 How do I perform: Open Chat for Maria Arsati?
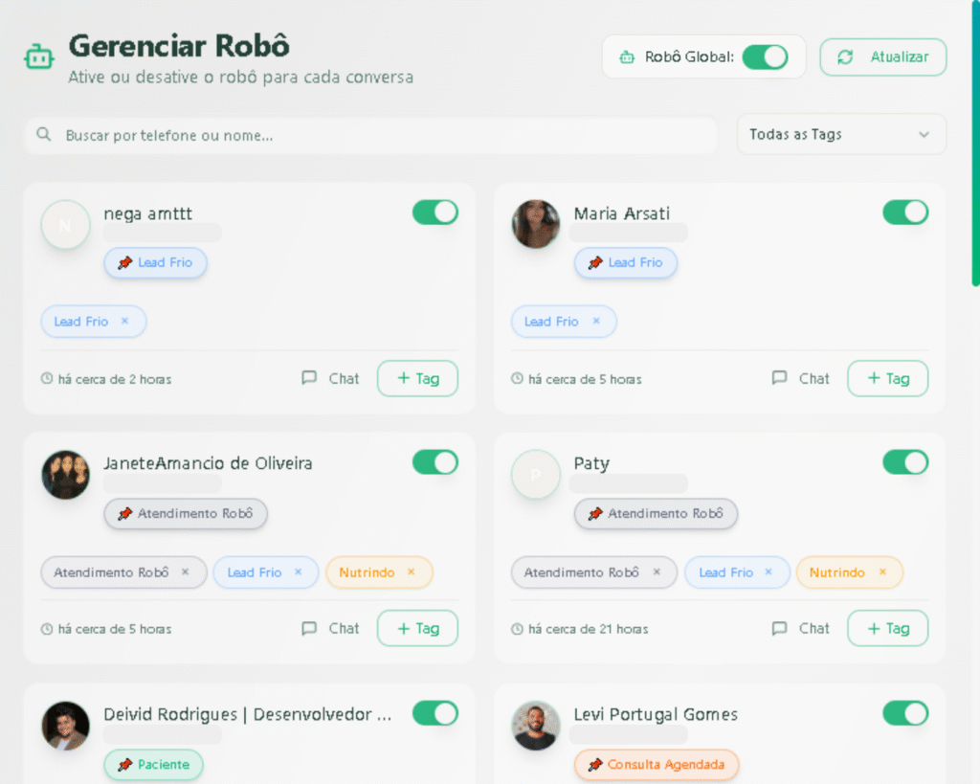point(801,378)
